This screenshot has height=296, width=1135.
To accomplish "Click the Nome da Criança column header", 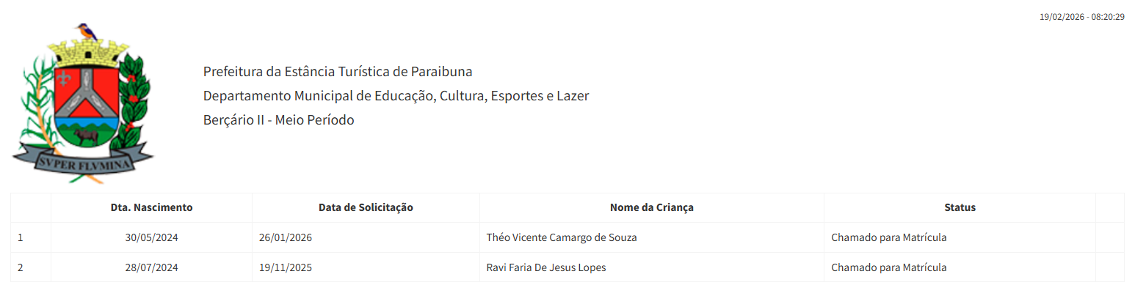I will [x=651, y=207].
